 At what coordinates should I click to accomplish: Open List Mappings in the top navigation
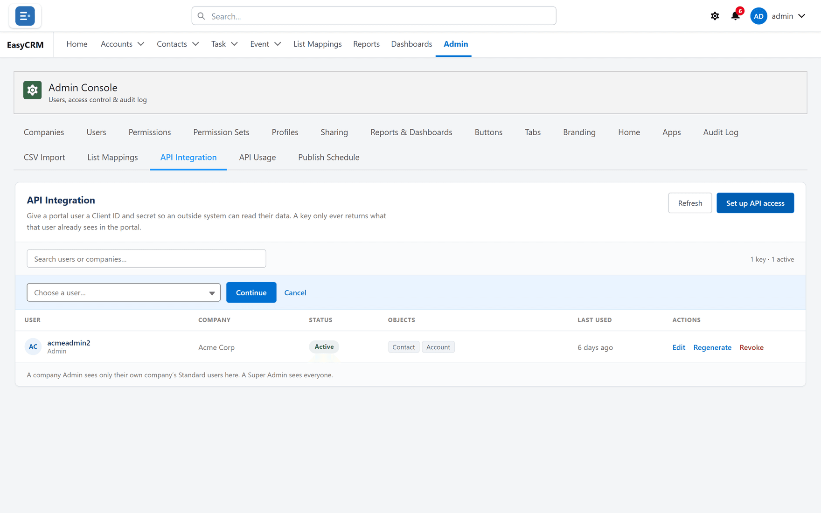[x=317, y=44]
